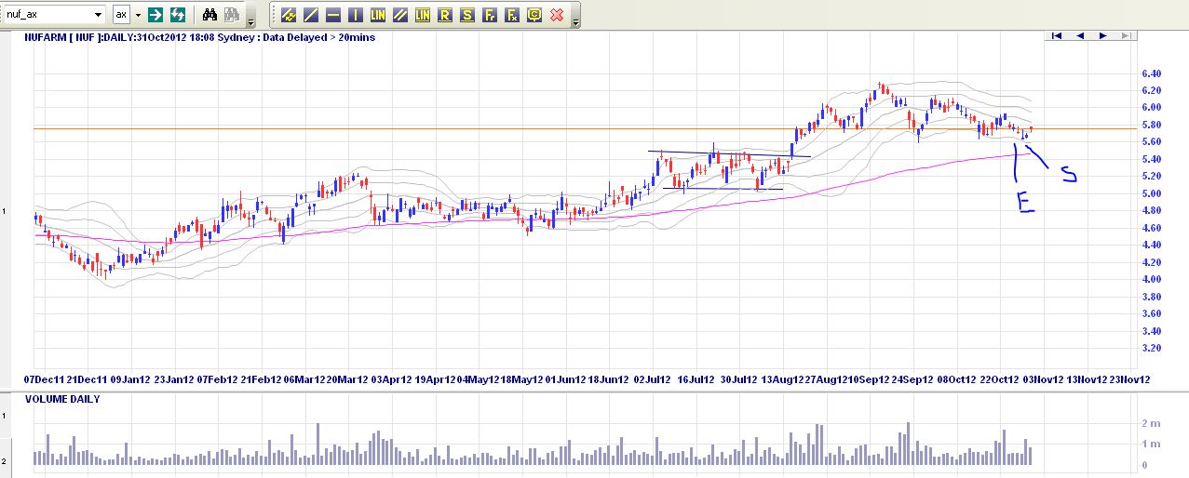Click the R tool icon
This screenshot has height=478, width=1189.
pos(445,15)
